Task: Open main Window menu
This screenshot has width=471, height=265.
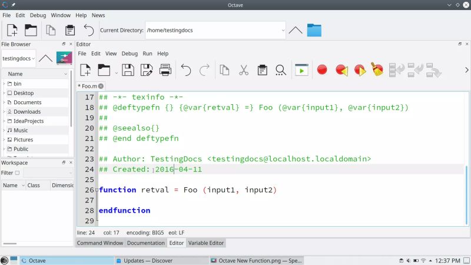Action: pos(61,15)
